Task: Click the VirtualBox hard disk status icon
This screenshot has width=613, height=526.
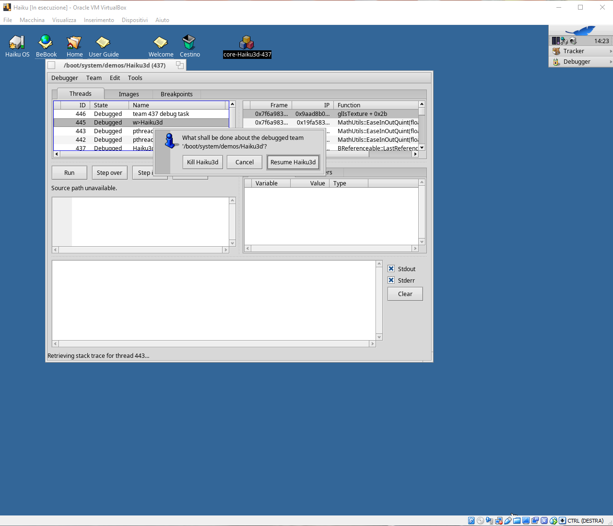Action: click(x=471, y=521)
